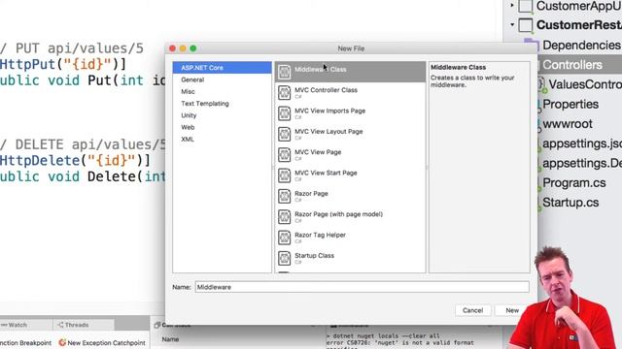The width and height of the screenshot is (622, 349).
Task: Open the Dependencies folder in solution tree
Action: (581, 46)
